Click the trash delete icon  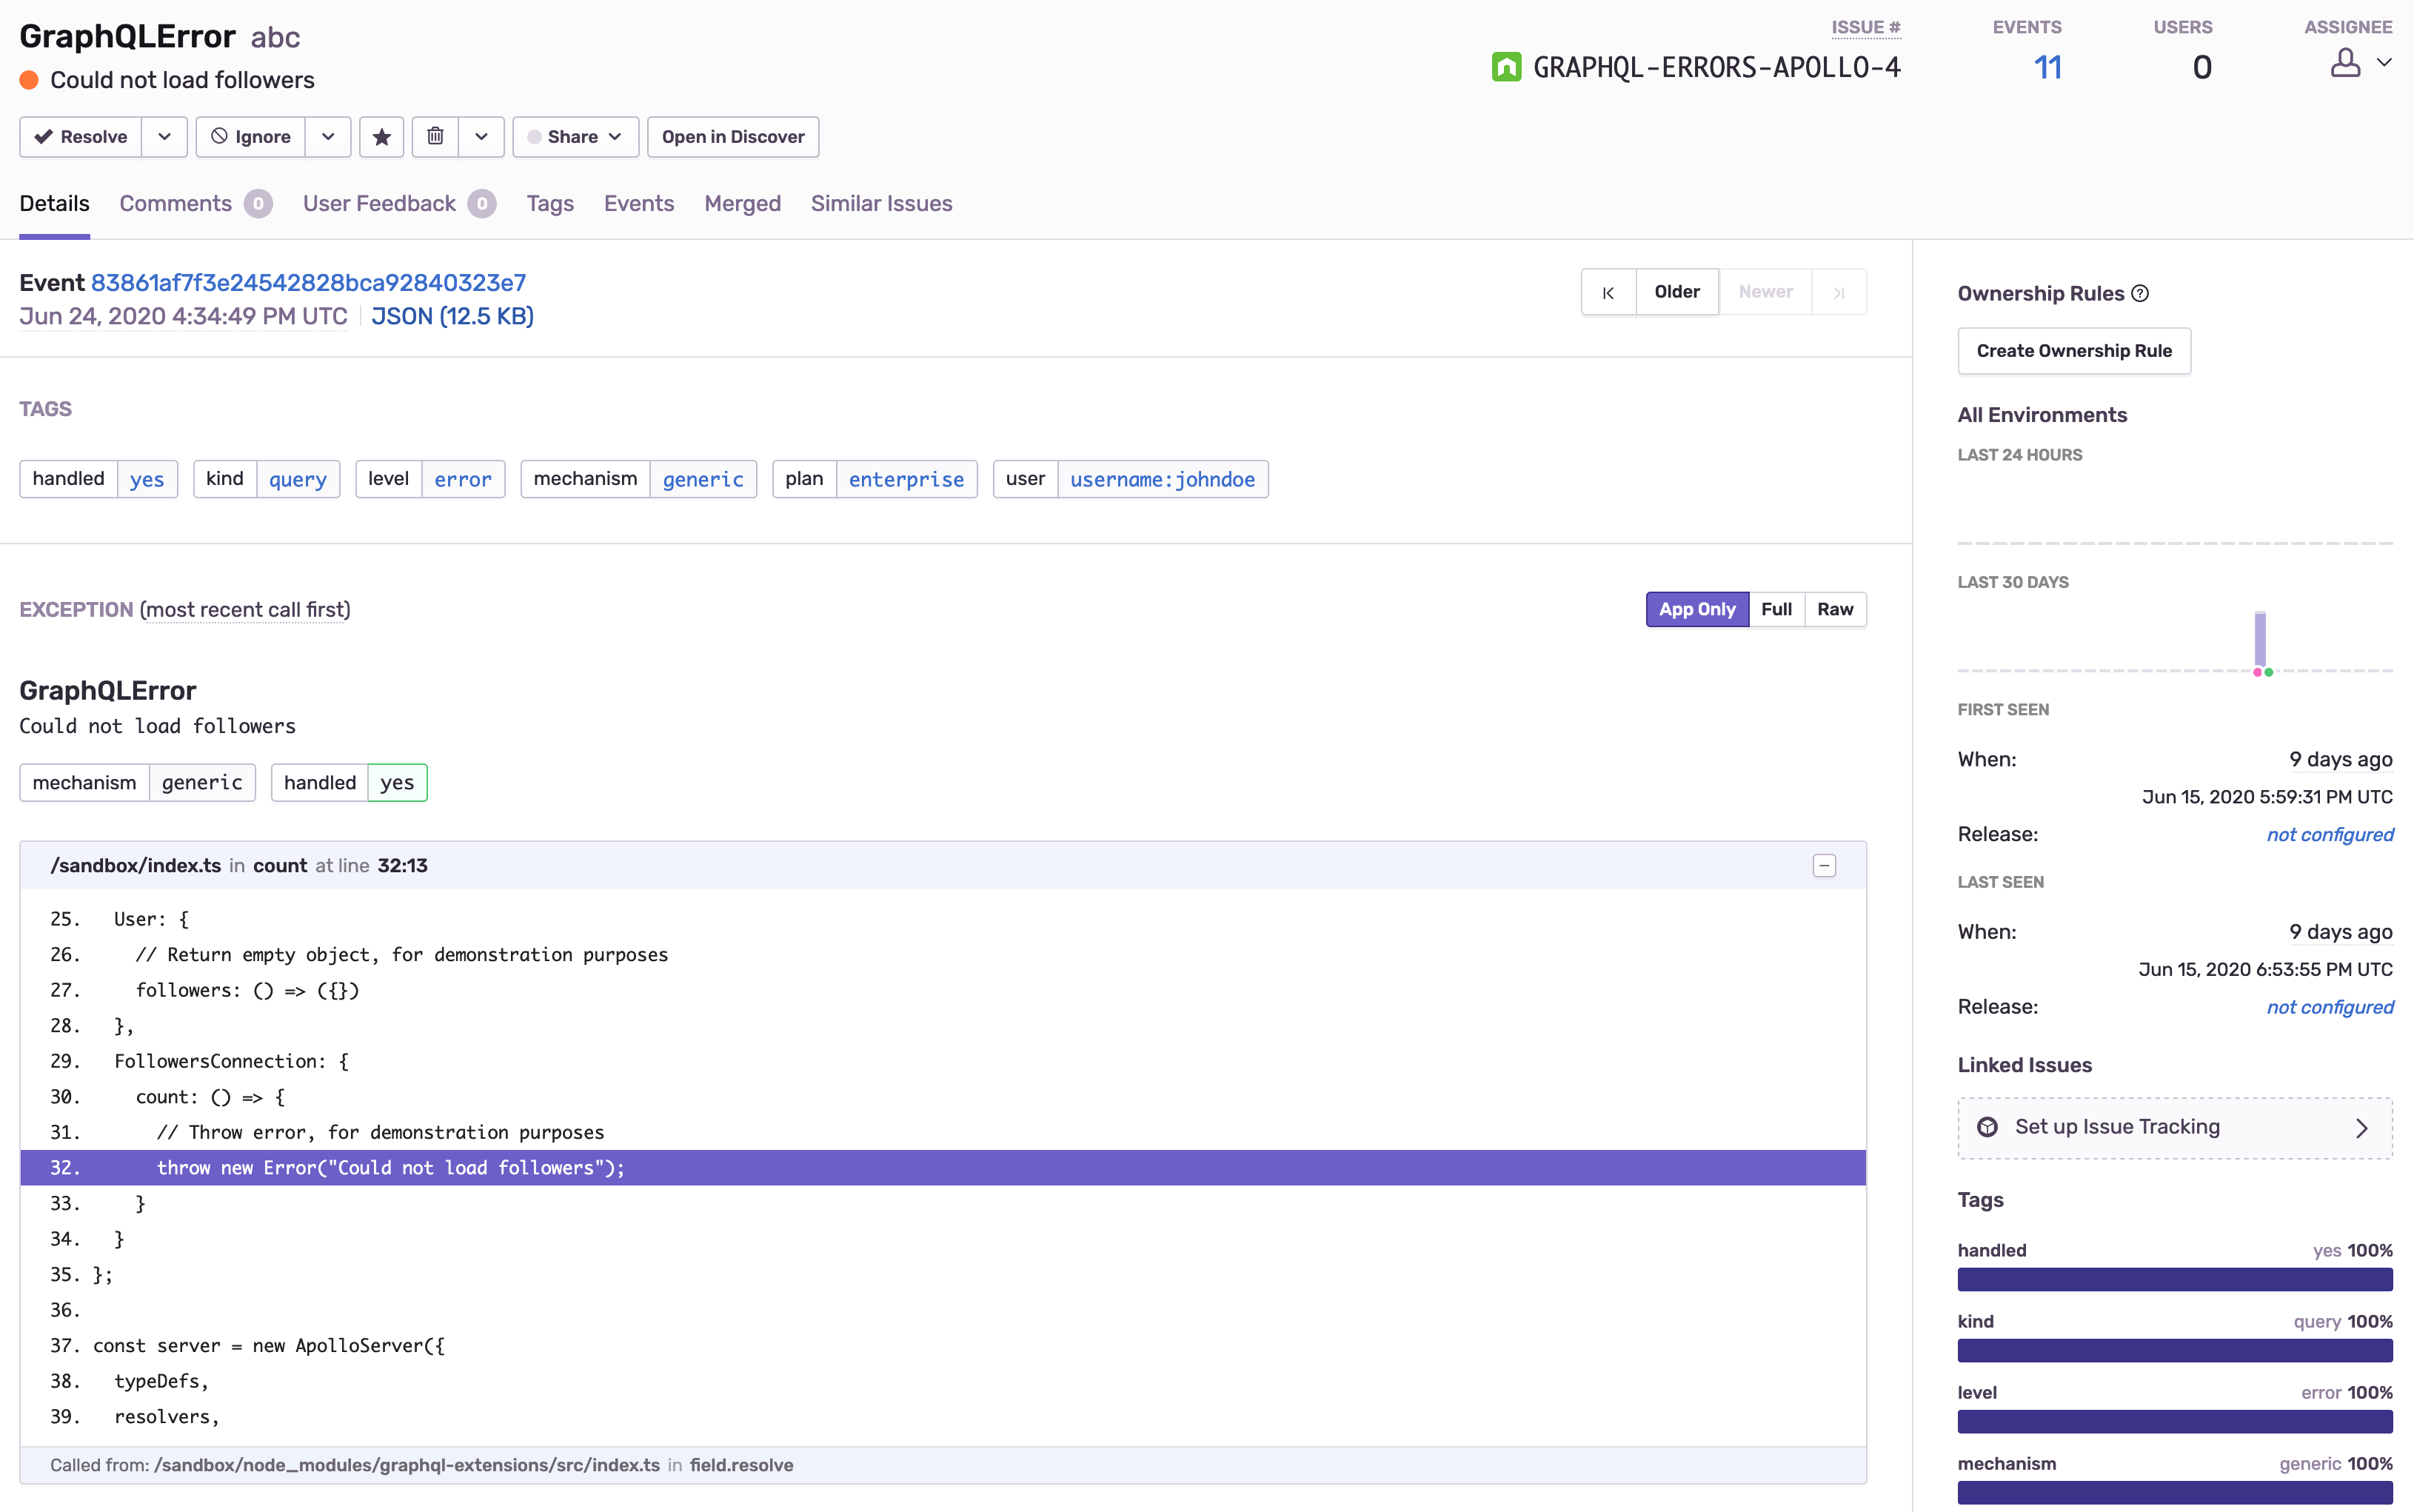click(x=435, y=137)
